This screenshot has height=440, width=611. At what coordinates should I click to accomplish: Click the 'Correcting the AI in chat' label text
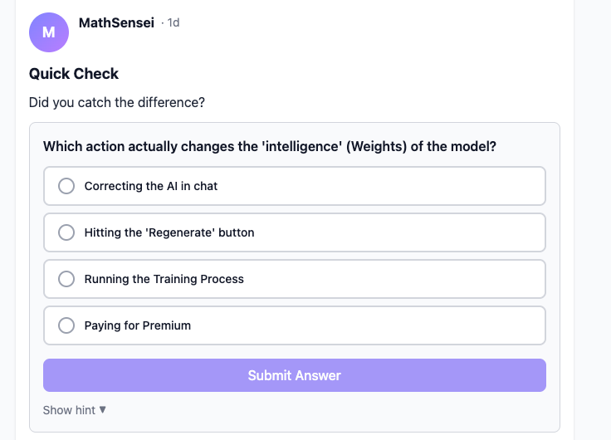[151, 186]
